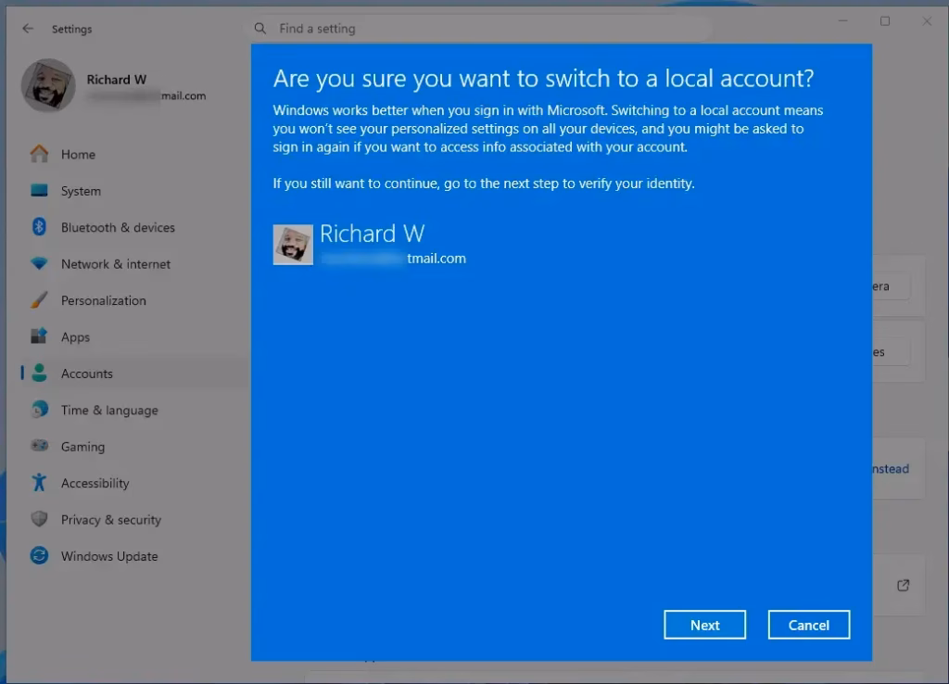
Task: Cancel switching to a local account
Action: [x=808, y=626]
